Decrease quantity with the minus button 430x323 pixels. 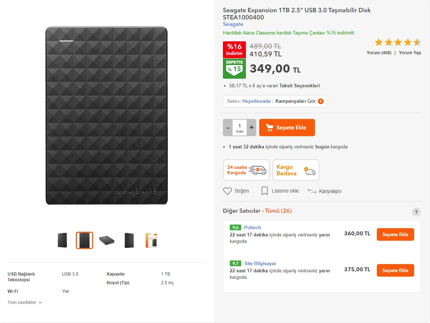(x=228, y=128)
